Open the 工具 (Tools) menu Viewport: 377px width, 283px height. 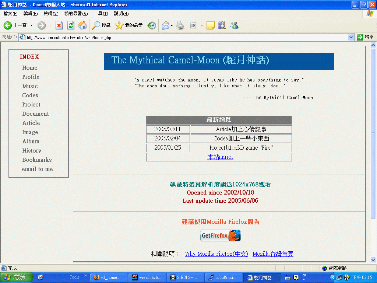101,14
